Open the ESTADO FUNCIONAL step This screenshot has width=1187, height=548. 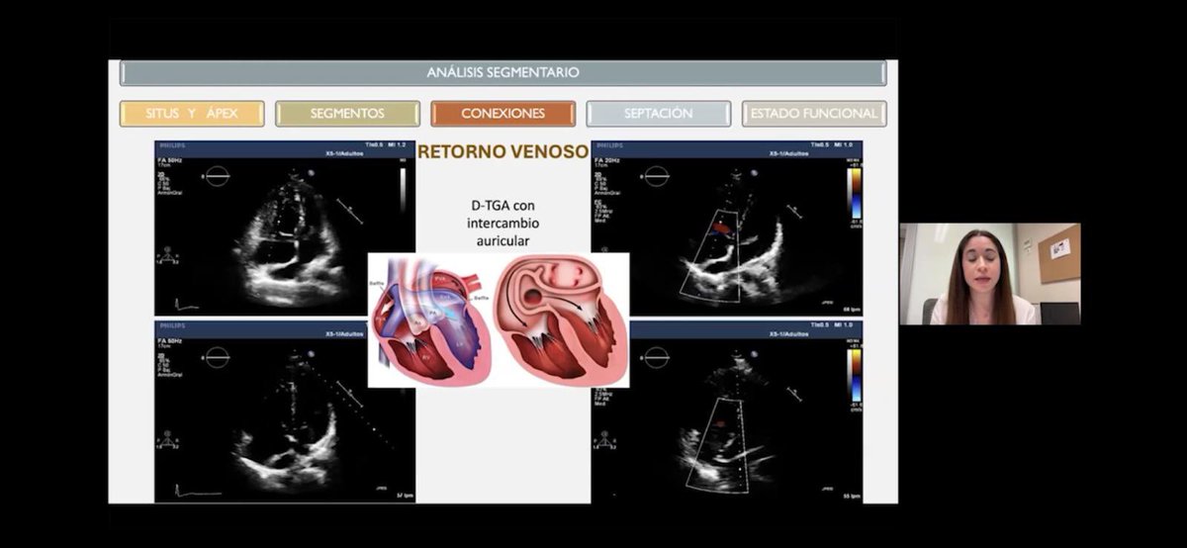814,114
